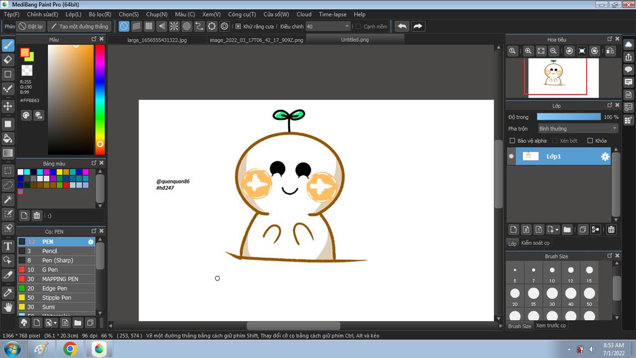Enable radial snap
The height and width of the screenshot is (358, 636).
[174, 26]
